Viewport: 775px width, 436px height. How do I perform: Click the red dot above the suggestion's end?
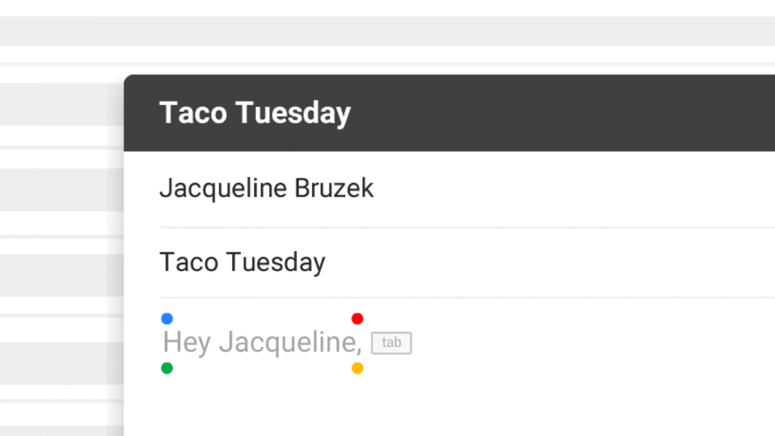click(357, 318)
